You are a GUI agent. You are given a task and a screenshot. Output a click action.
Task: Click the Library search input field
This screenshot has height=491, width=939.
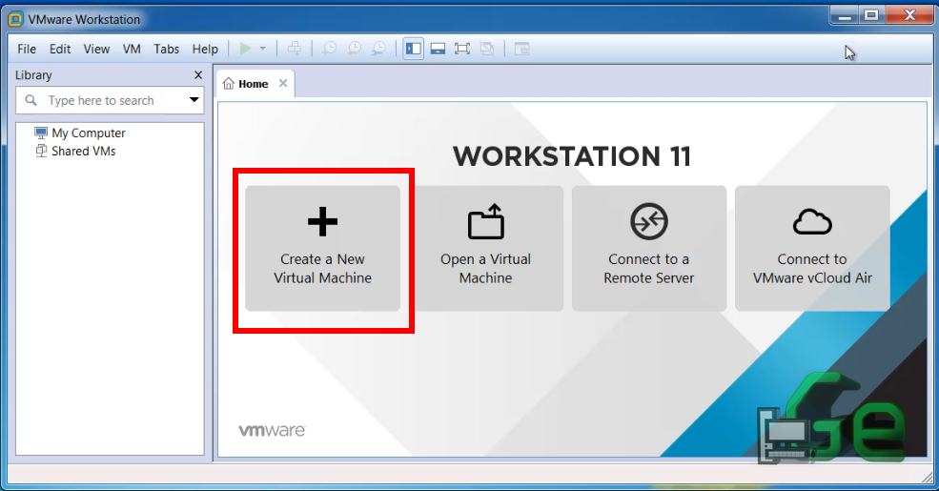point(110,101)
